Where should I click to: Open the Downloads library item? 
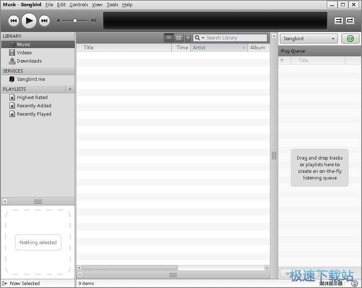point(29,61)
